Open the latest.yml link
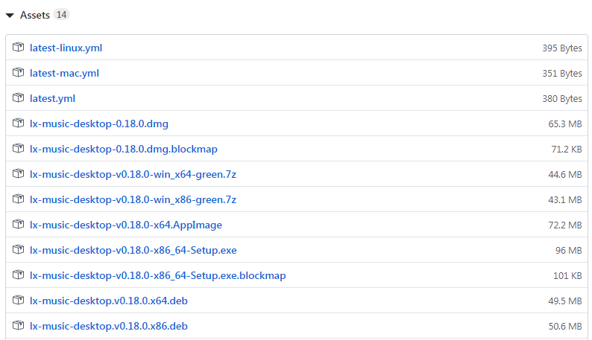Image resolution: width=592 pixels, height=340 pixels. 52,99
